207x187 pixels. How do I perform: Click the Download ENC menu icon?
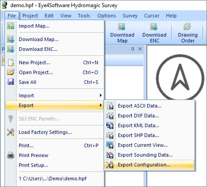click(11, 49)
